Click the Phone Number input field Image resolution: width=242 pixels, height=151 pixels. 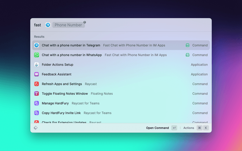coord(68,25)
